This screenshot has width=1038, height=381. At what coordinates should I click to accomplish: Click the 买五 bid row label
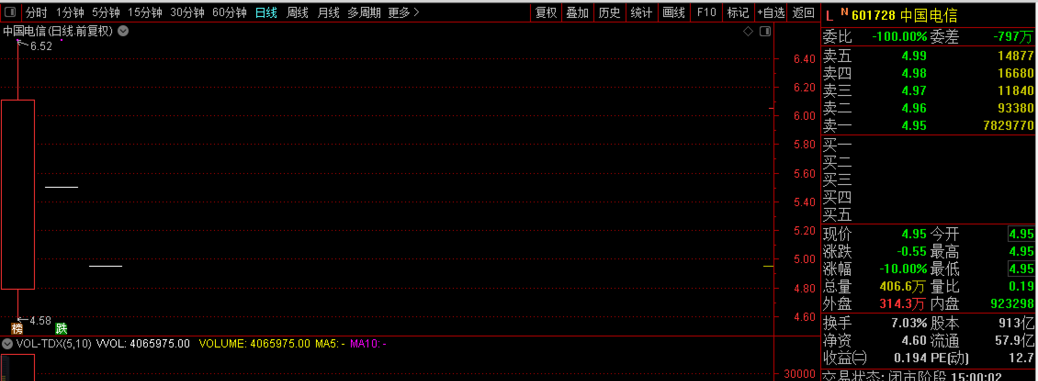[837, 215]
